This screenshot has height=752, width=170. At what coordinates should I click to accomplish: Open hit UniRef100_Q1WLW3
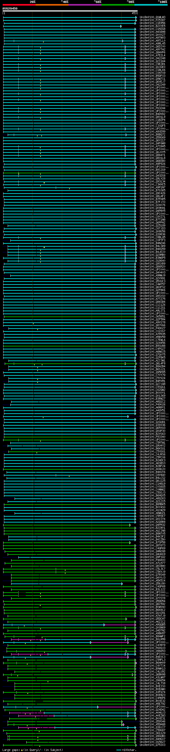(152, 17)
